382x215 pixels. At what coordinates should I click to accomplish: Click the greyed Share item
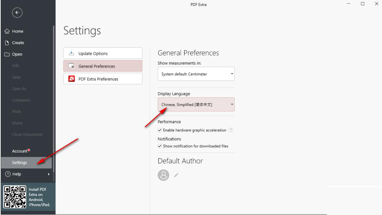coord(17,123)
